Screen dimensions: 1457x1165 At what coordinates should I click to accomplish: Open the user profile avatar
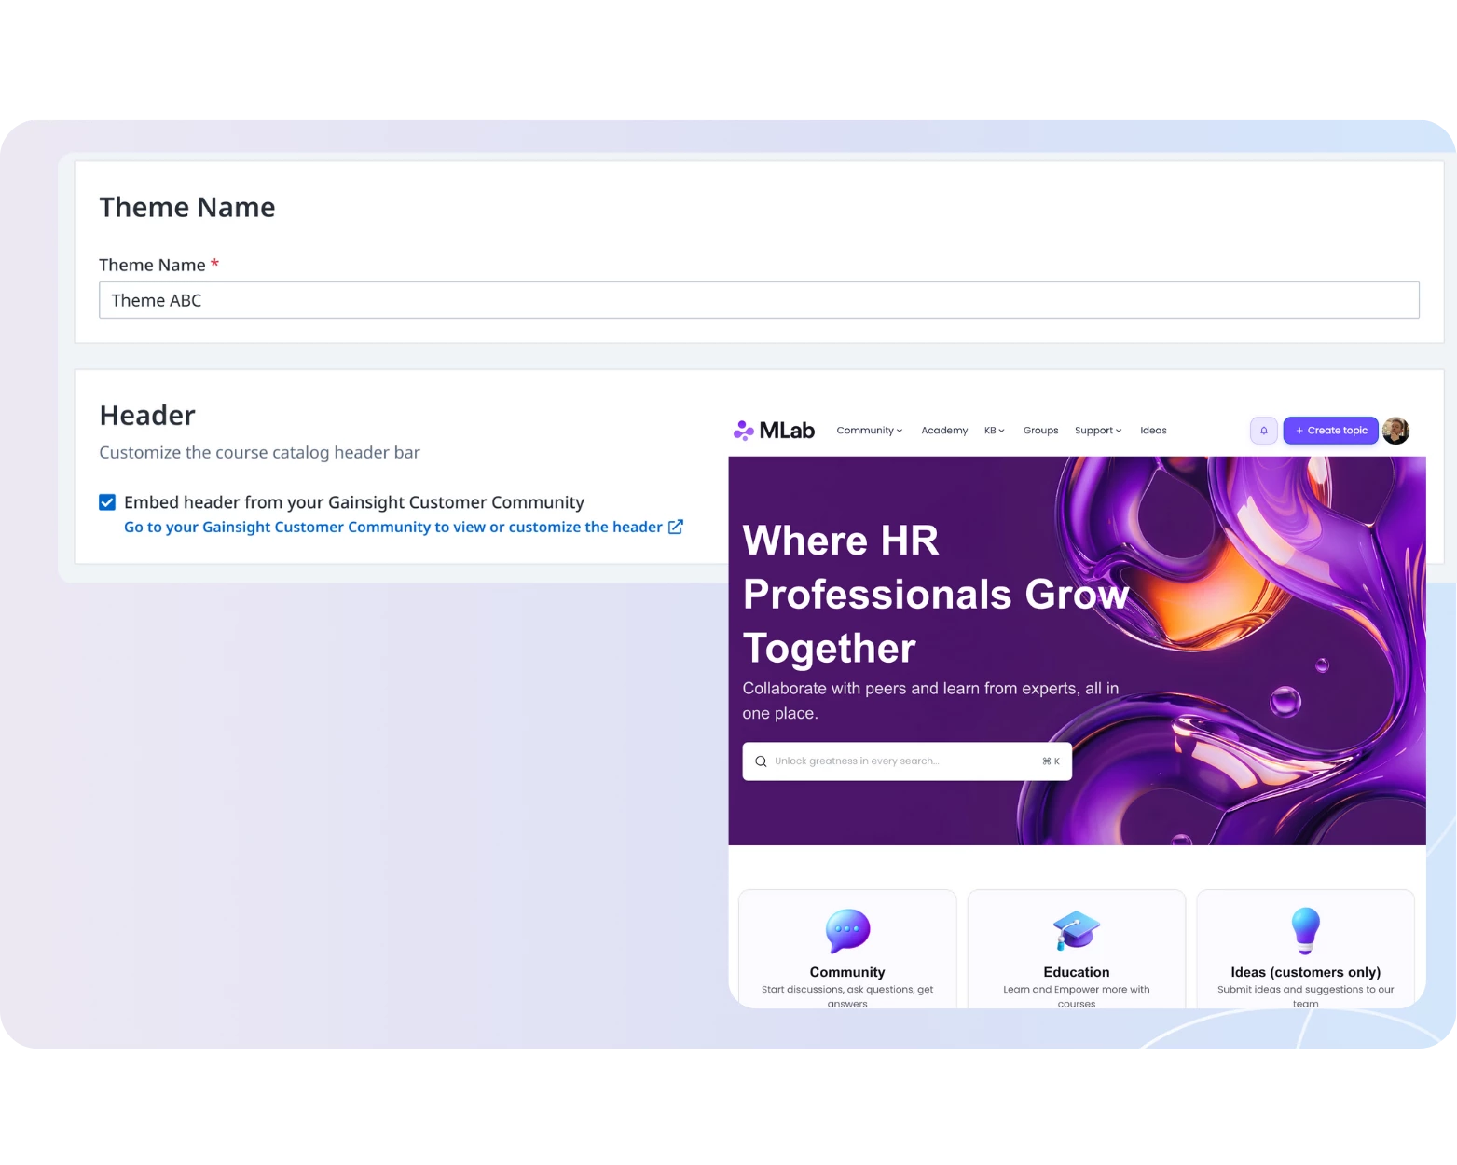[1395, 431]
